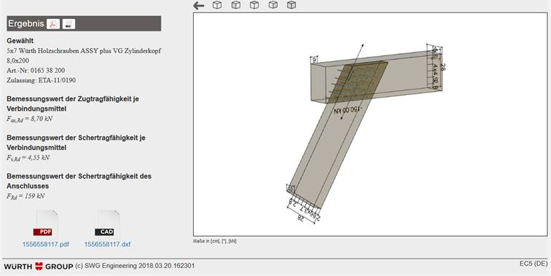Click the ETA-11/0190 Zulassung text
Image resolution: width=551 pixels, height=276 pixels.
pos(57,80)
